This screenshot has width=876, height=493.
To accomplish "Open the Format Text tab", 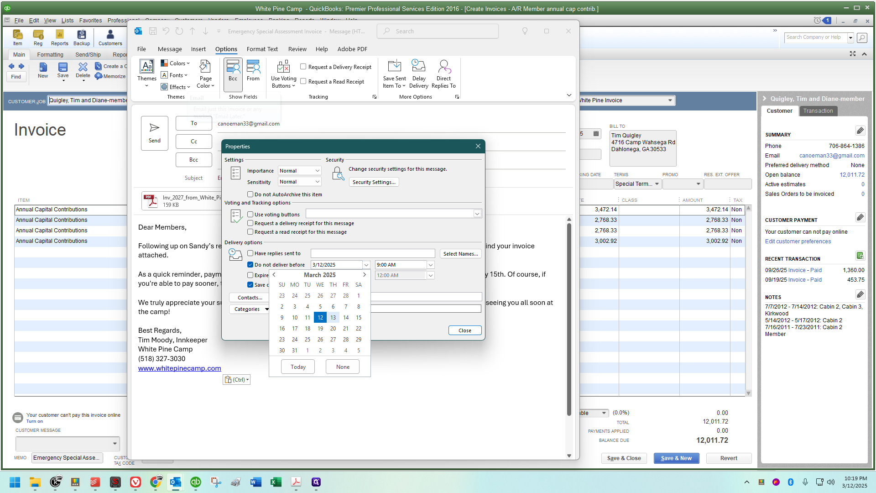I will pos(262,49).
